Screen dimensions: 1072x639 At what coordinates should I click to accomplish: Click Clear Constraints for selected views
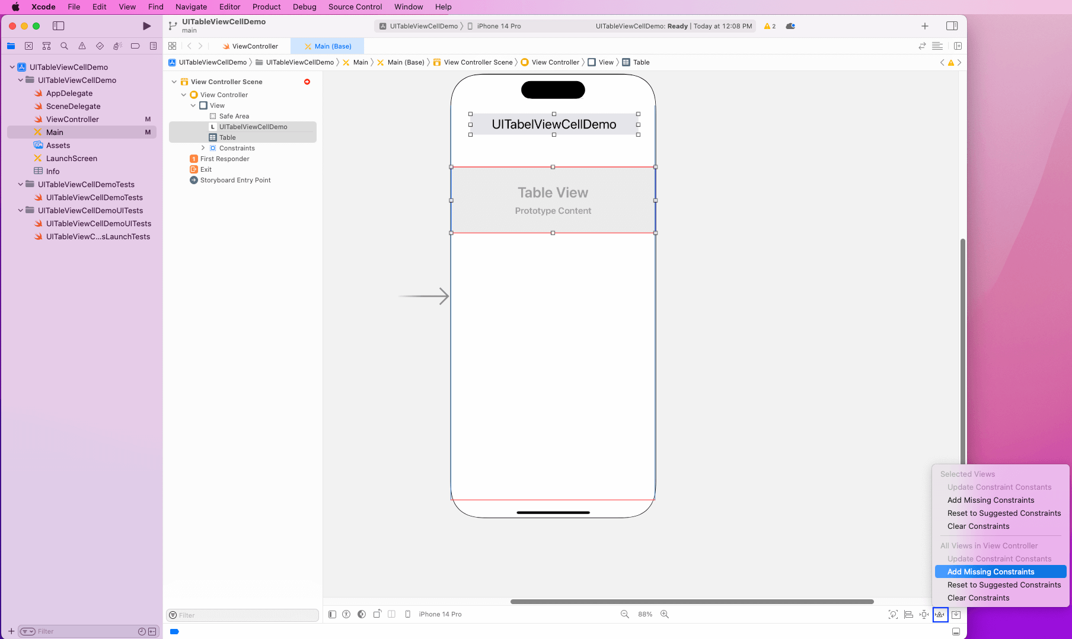[978, 526]
